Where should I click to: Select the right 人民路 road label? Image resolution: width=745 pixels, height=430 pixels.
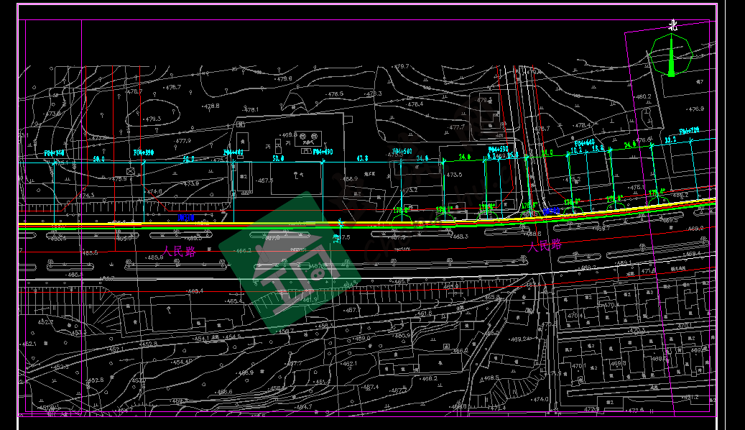click(x=544, y=244)
